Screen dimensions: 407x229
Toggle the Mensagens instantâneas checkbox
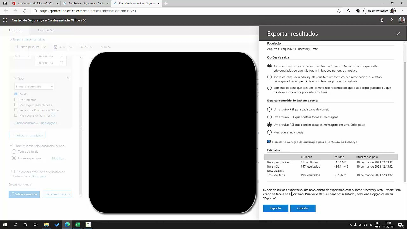tap(16, 105)
